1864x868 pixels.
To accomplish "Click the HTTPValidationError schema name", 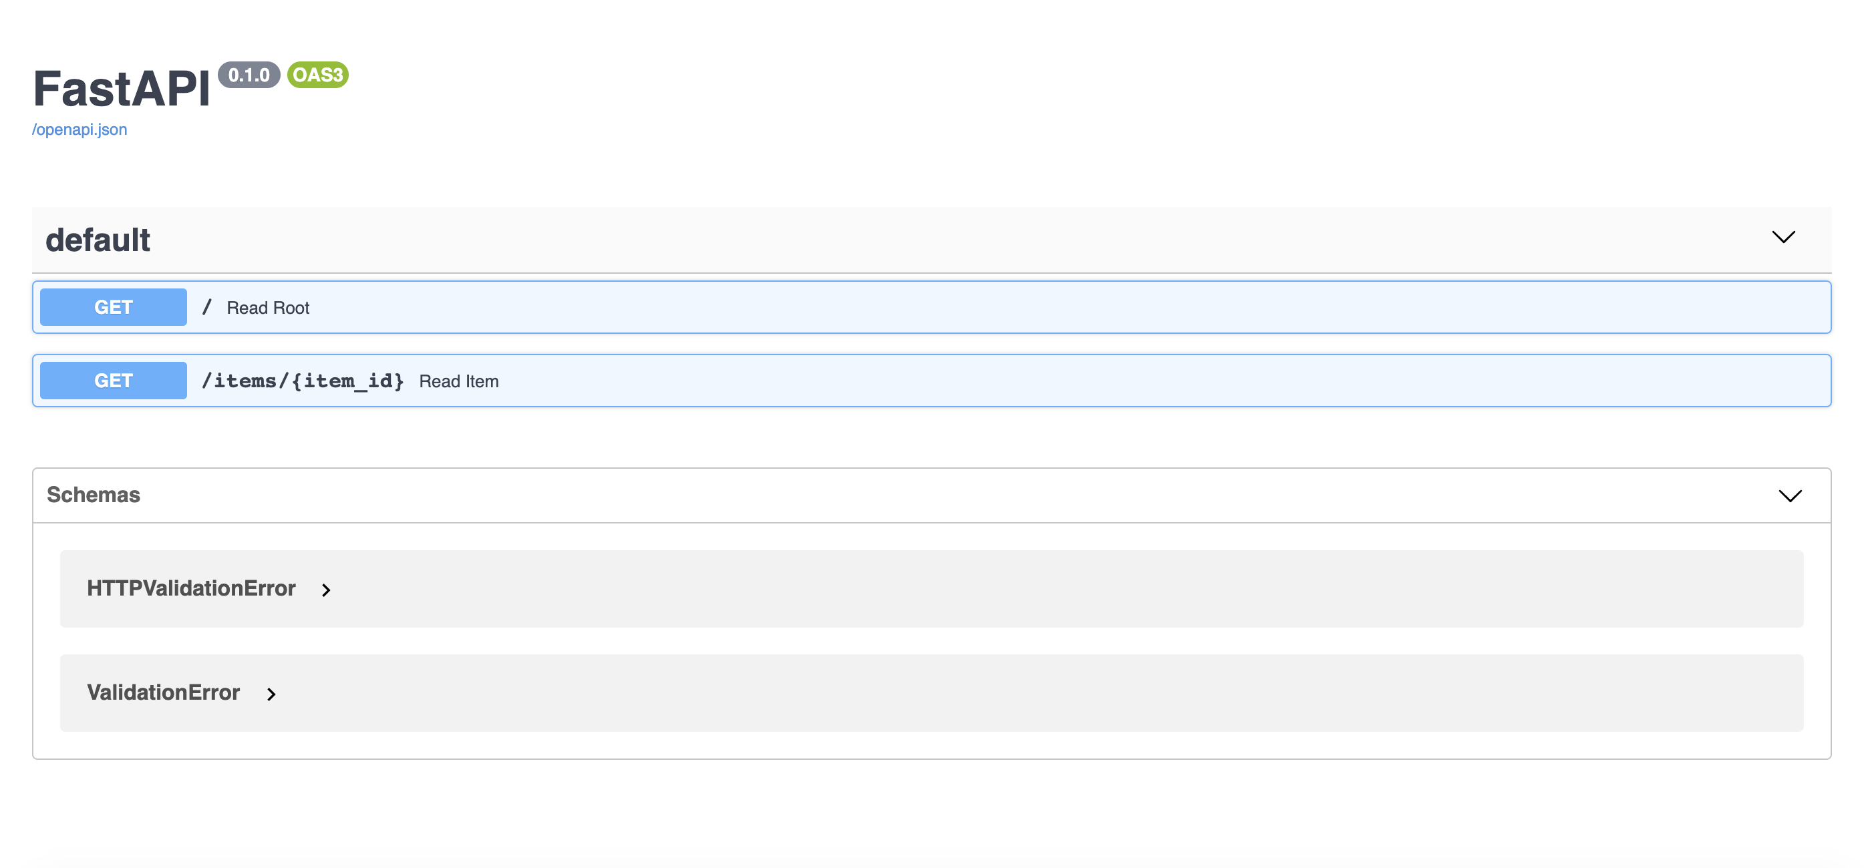I will pos(191,589).
